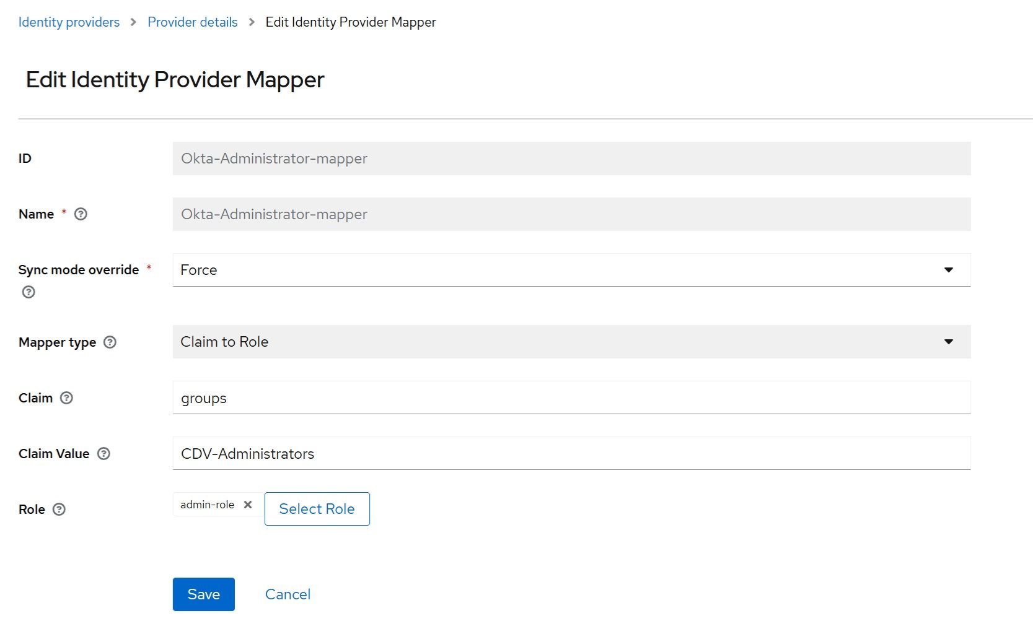Click the Sync mode override help icon
The height and width of the screenshot is (634, 1033).
click(x=29, y=292)
